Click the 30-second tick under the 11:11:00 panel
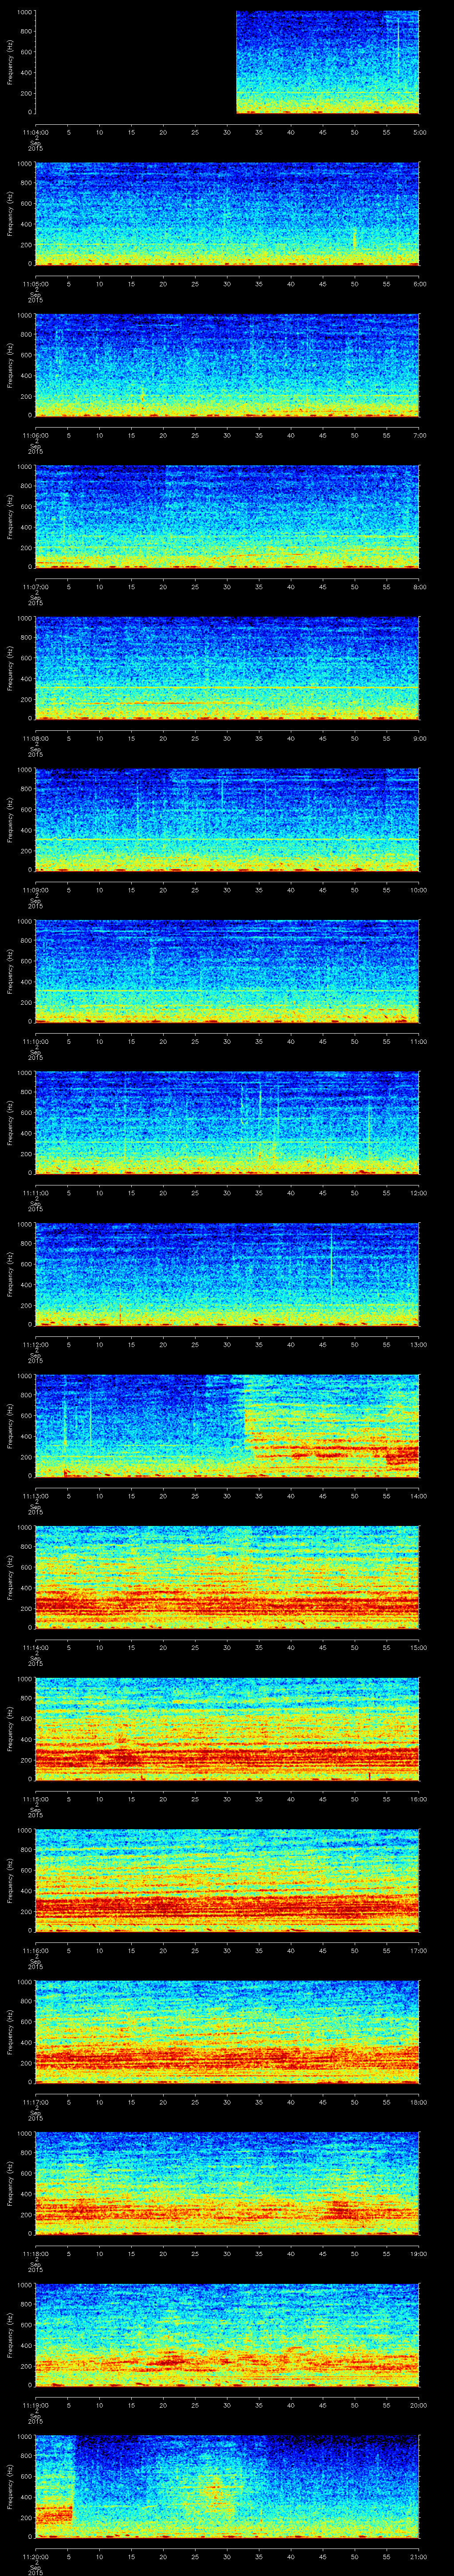The image size is (454, 2576). (x=227, y=1193)
